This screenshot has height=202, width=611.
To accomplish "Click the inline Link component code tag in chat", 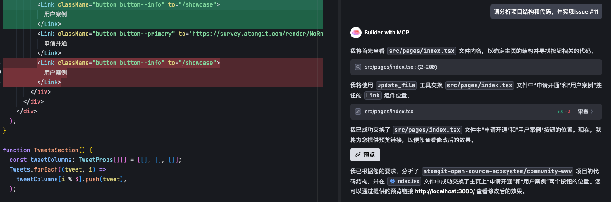I will pyautogui.click(x=373, y=96).
